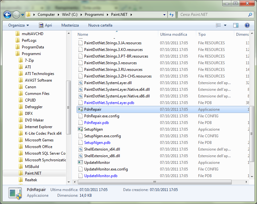This screenshot has height=204, width=257.
Task: Expand the Programmi breadcrumb arrow
Action: point(108,15)
